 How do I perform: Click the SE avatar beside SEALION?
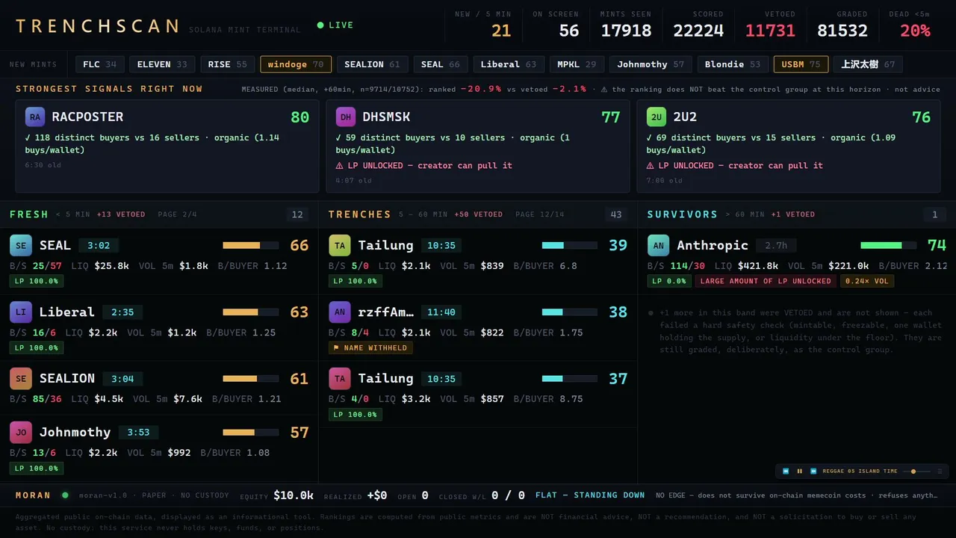click(21, 378)
